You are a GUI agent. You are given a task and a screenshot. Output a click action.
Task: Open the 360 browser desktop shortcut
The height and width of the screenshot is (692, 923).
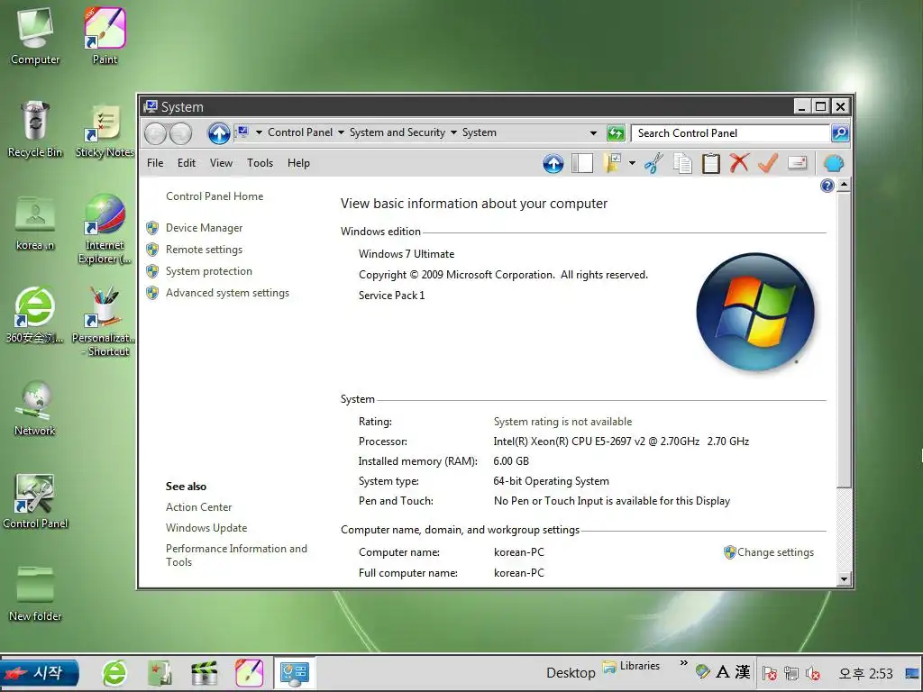click(35, 314)
